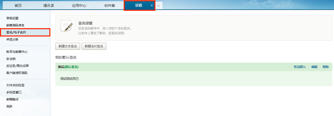Click the 签名设置 heading text
The height and width of the screenshot is (116, 334).
point(85,23)
